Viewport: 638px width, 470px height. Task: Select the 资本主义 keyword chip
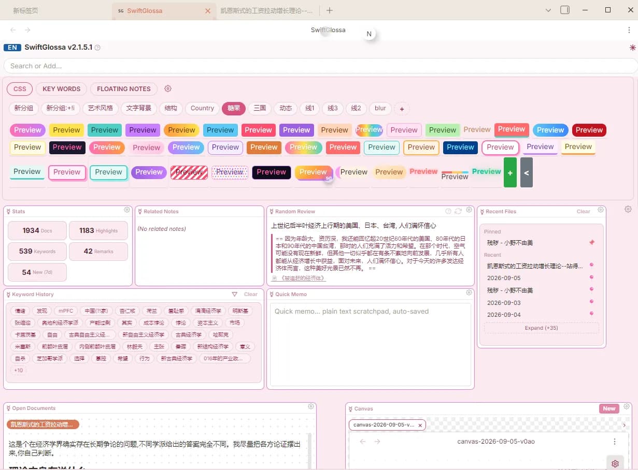208,322
